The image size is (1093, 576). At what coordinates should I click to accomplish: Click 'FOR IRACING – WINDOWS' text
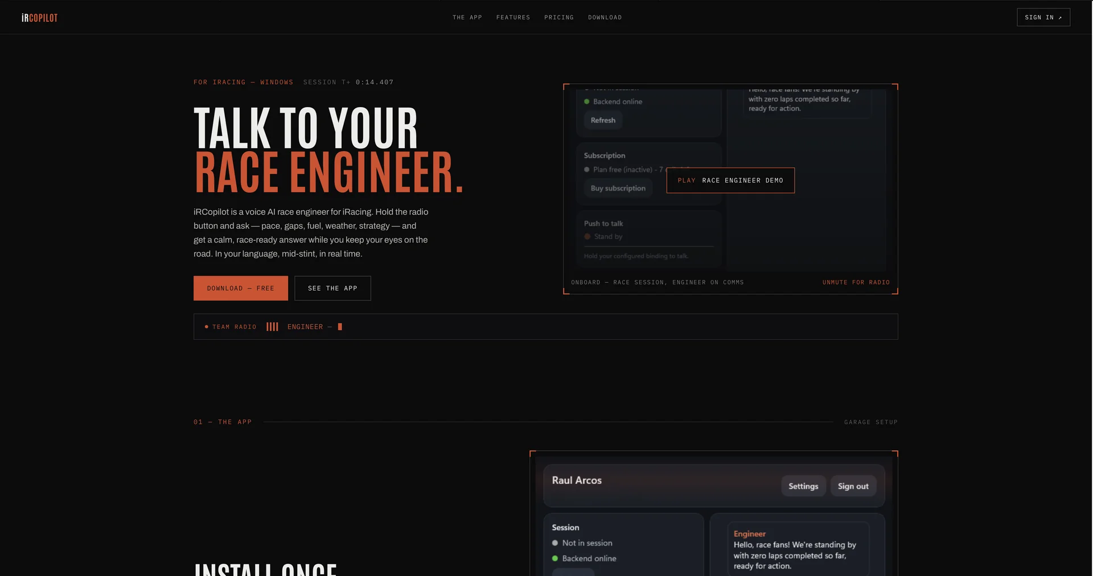243,83
